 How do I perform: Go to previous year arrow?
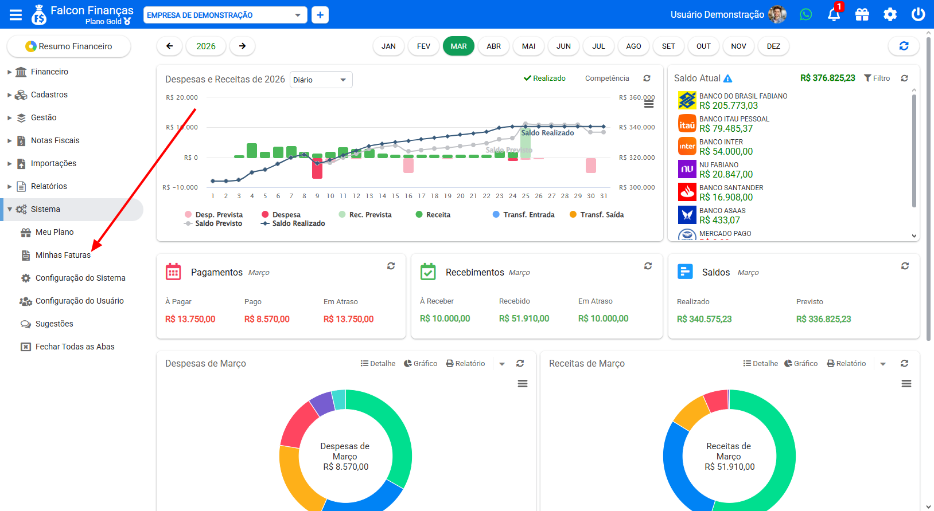click(x=170, y=46)
